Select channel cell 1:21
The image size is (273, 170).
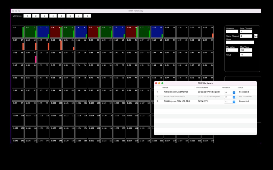68,44
